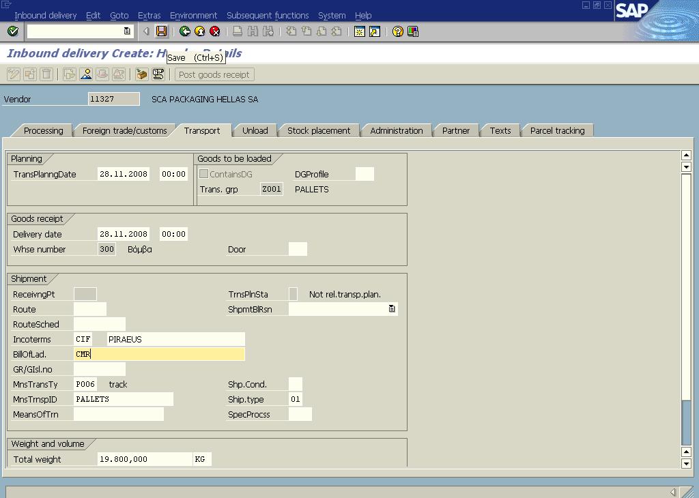
Task: Switch to the Processing tab
Action: [43, 130]
